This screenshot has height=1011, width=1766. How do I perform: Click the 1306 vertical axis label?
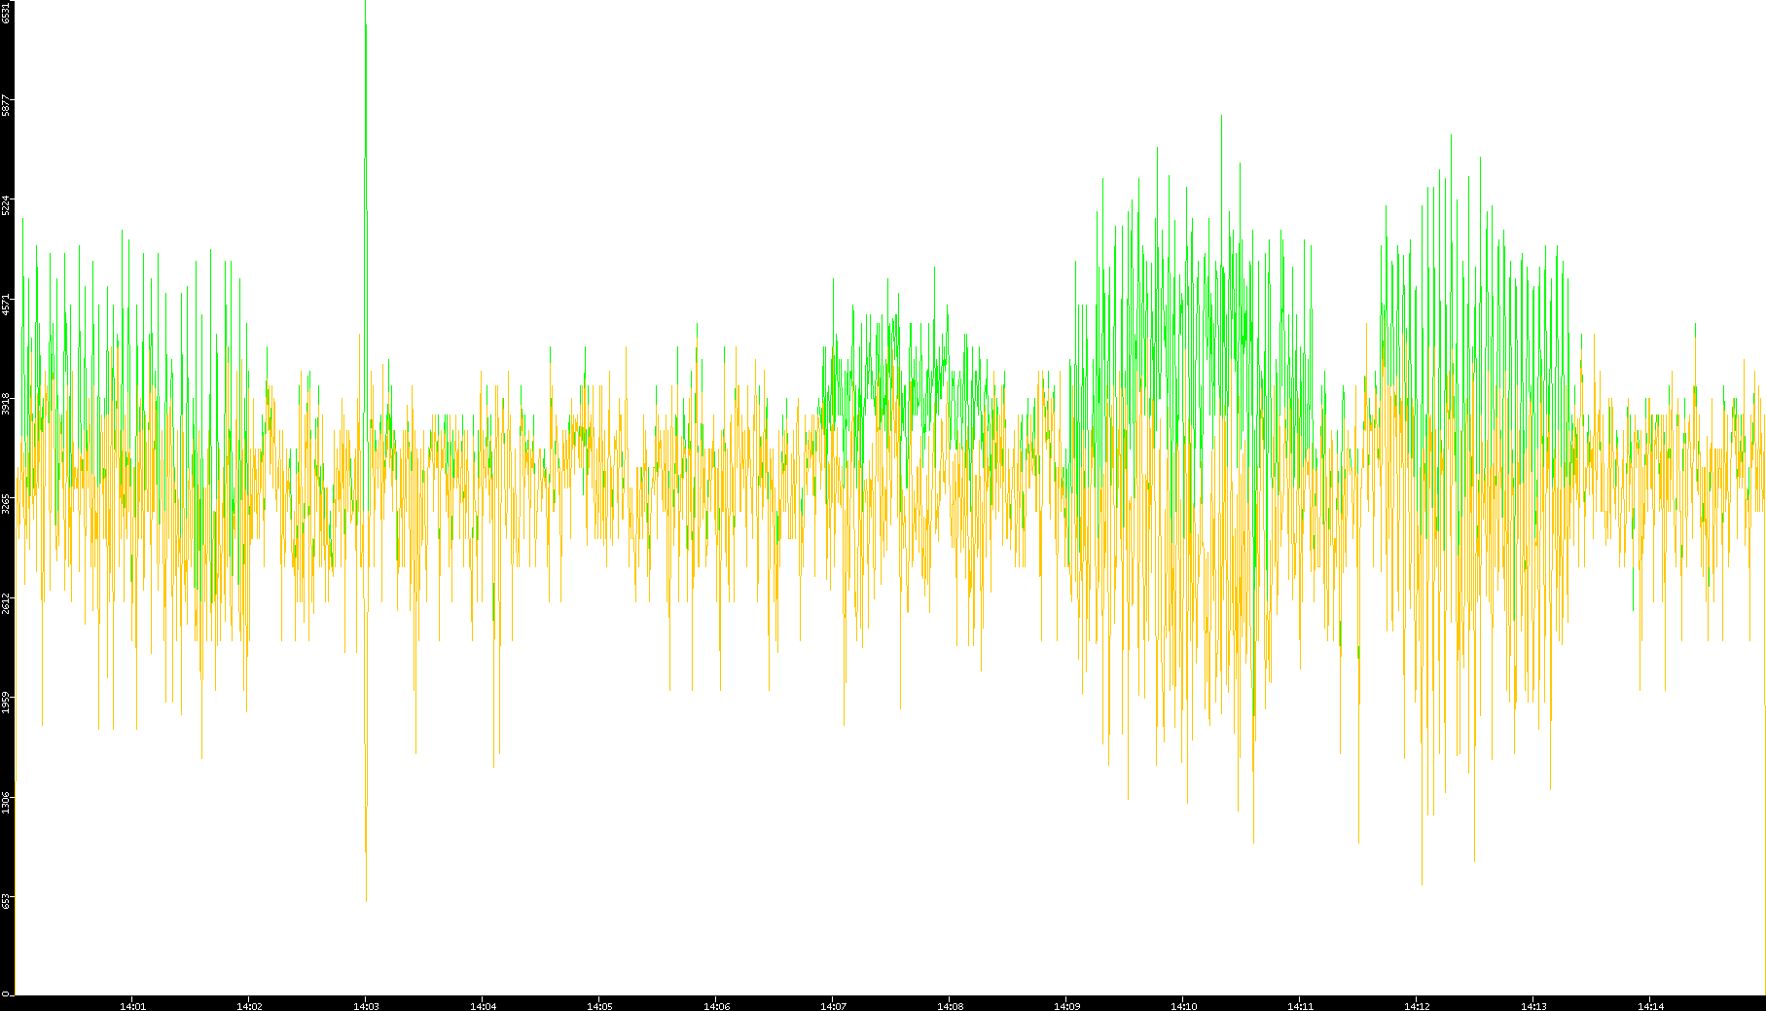tap(6, 802)
